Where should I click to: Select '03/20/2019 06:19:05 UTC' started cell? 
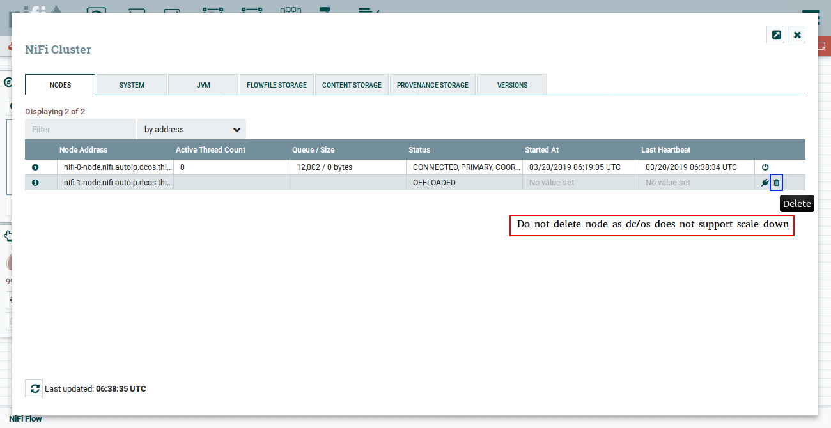(x=580, y=167)
